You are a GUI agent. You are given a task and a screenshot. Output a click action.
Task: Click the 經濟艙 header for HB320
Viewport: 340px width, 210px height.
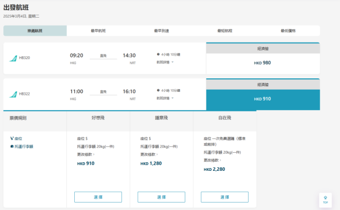[x=263, y=49]
